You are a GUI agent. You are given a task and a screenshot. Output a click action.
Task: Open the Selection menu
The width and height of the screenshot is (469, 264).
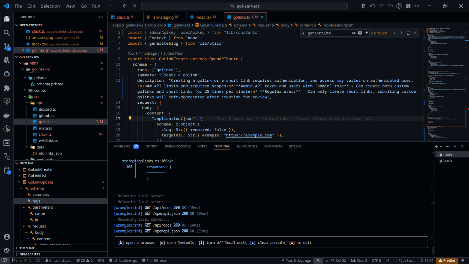(50, 6)
